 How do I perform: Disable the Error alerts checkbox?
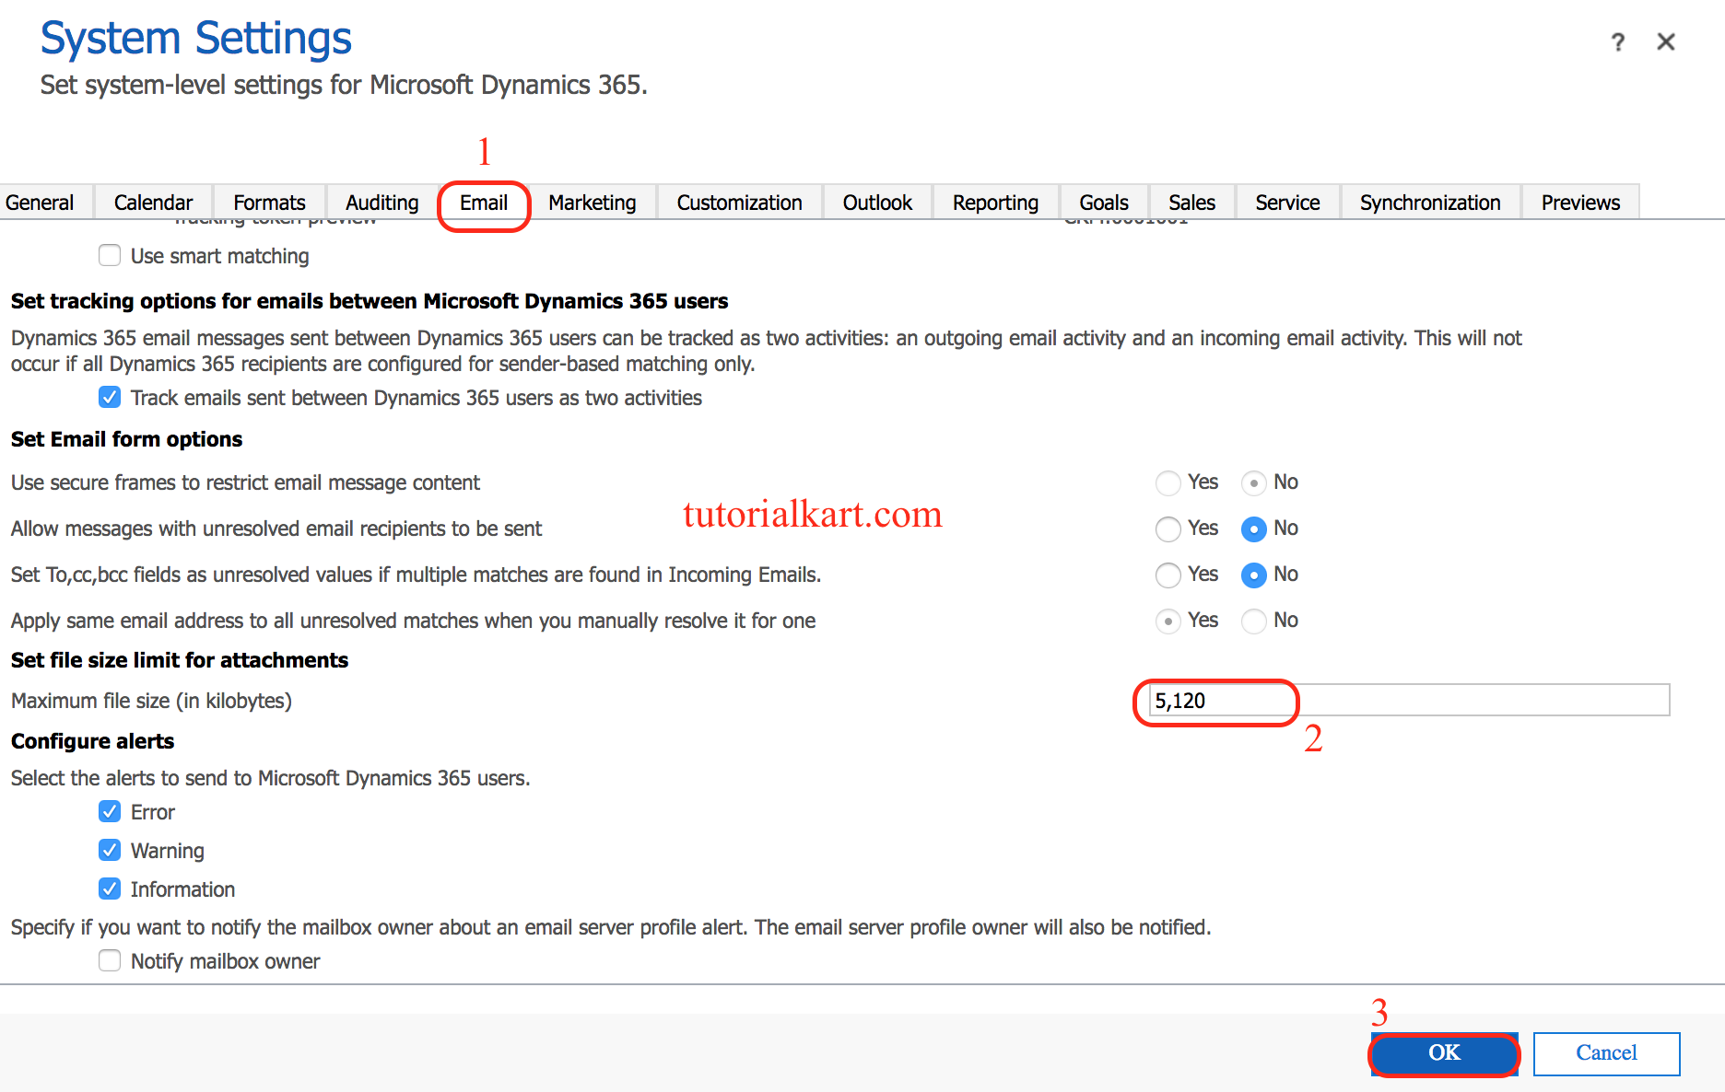[110, 811]
